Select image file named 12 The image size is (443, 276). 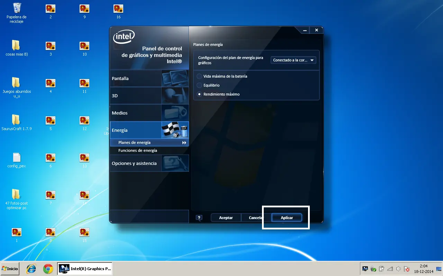(84, 123)
